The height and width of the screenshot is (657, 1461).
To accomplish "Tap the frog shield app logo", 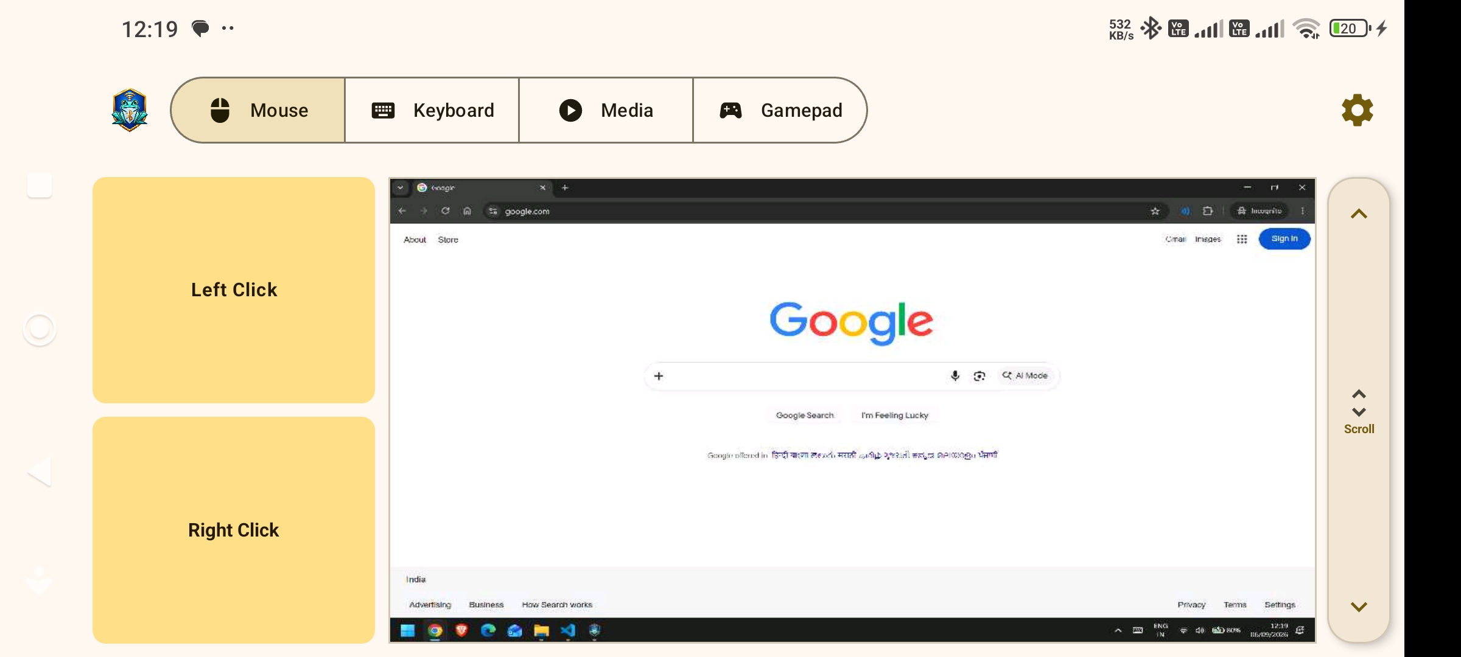I will tap(130, 110).
